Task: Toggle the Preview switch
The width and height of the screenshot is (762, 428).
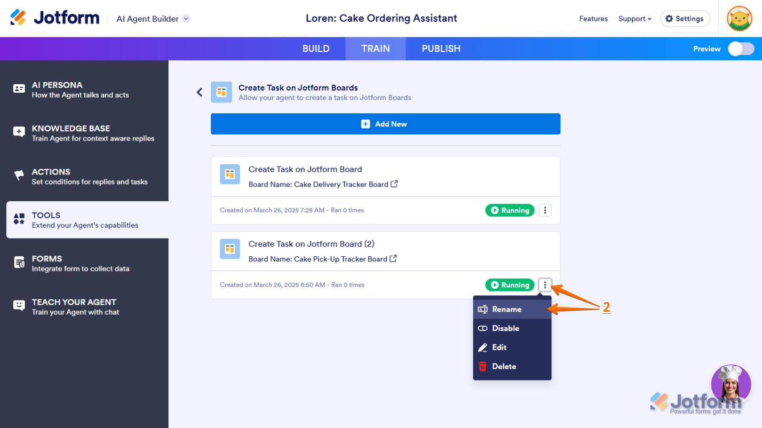Action: point(741,49)
